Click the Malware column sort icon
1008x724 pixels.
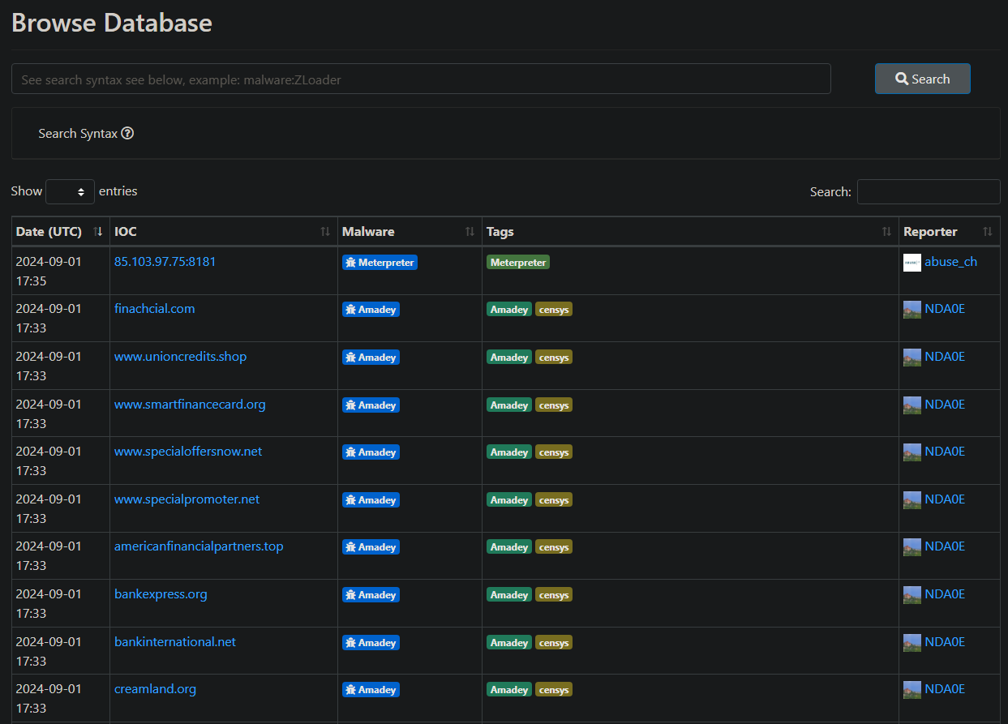(470, 232)
